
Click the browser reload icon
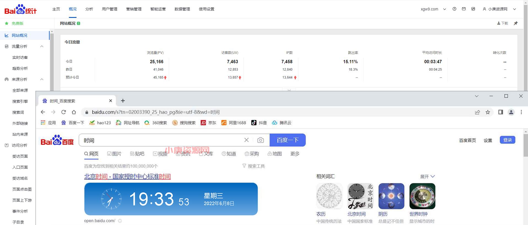[x=64, y=112]
